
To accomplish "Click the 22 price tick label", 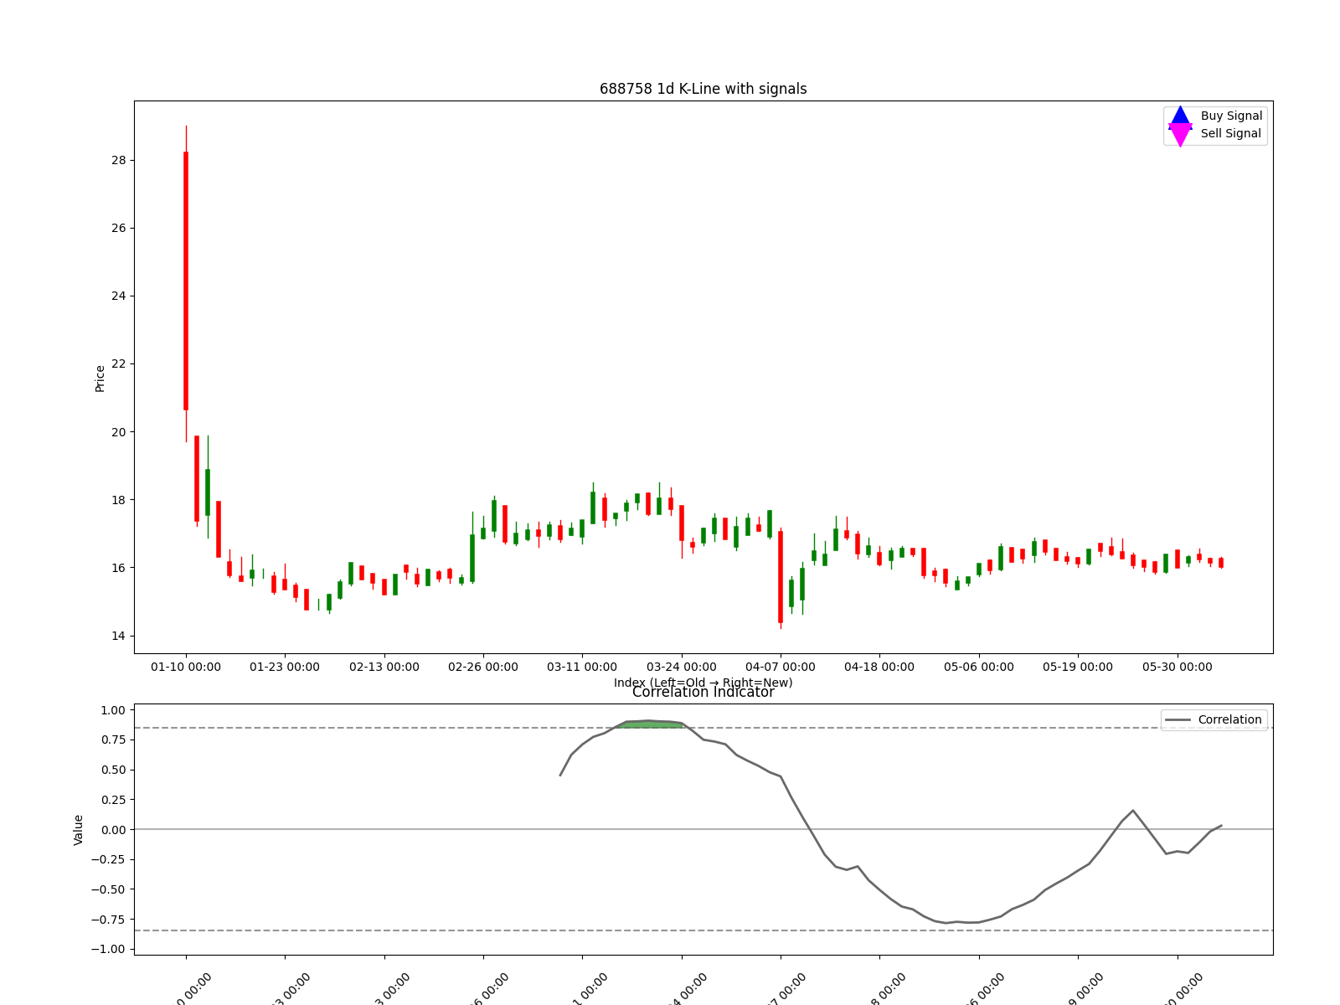I will point(119,363).
